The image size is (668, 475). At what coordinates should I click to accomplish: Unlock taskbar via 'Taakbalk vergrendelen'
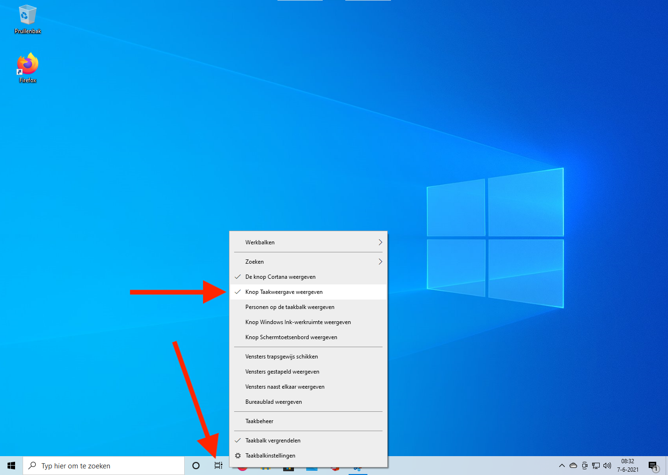[x=273, y=441]
